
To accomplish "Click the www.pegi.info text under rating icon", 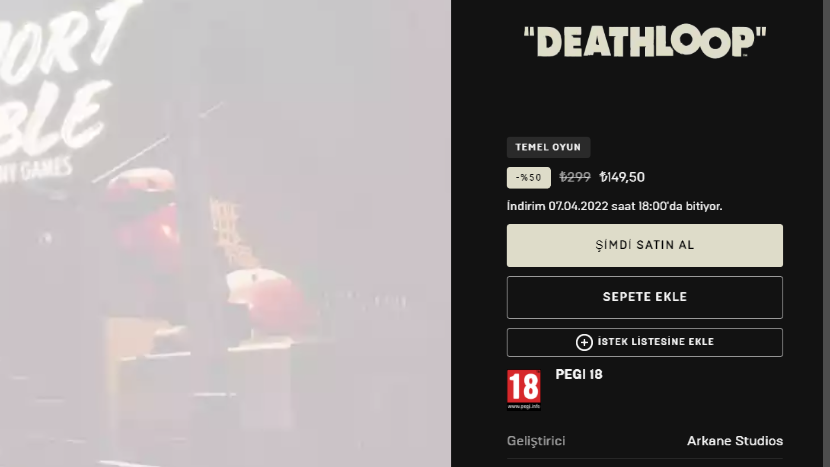I will coord(524,406).
